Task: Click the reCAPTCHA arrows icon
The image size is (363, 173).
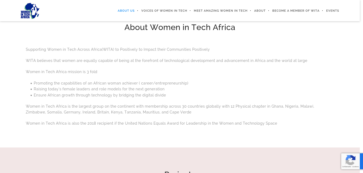Action: coord(351,161)
